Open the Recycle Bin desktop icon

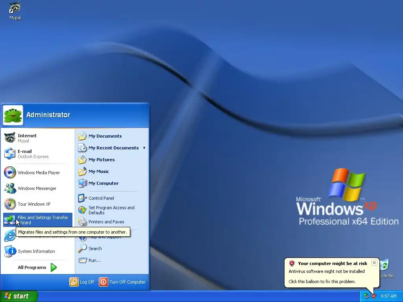pos(385,265)
